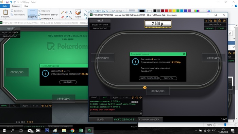Click the sound icon in Omaha chat panel
The width and height of the screenshot is (238, 134).
140,98
